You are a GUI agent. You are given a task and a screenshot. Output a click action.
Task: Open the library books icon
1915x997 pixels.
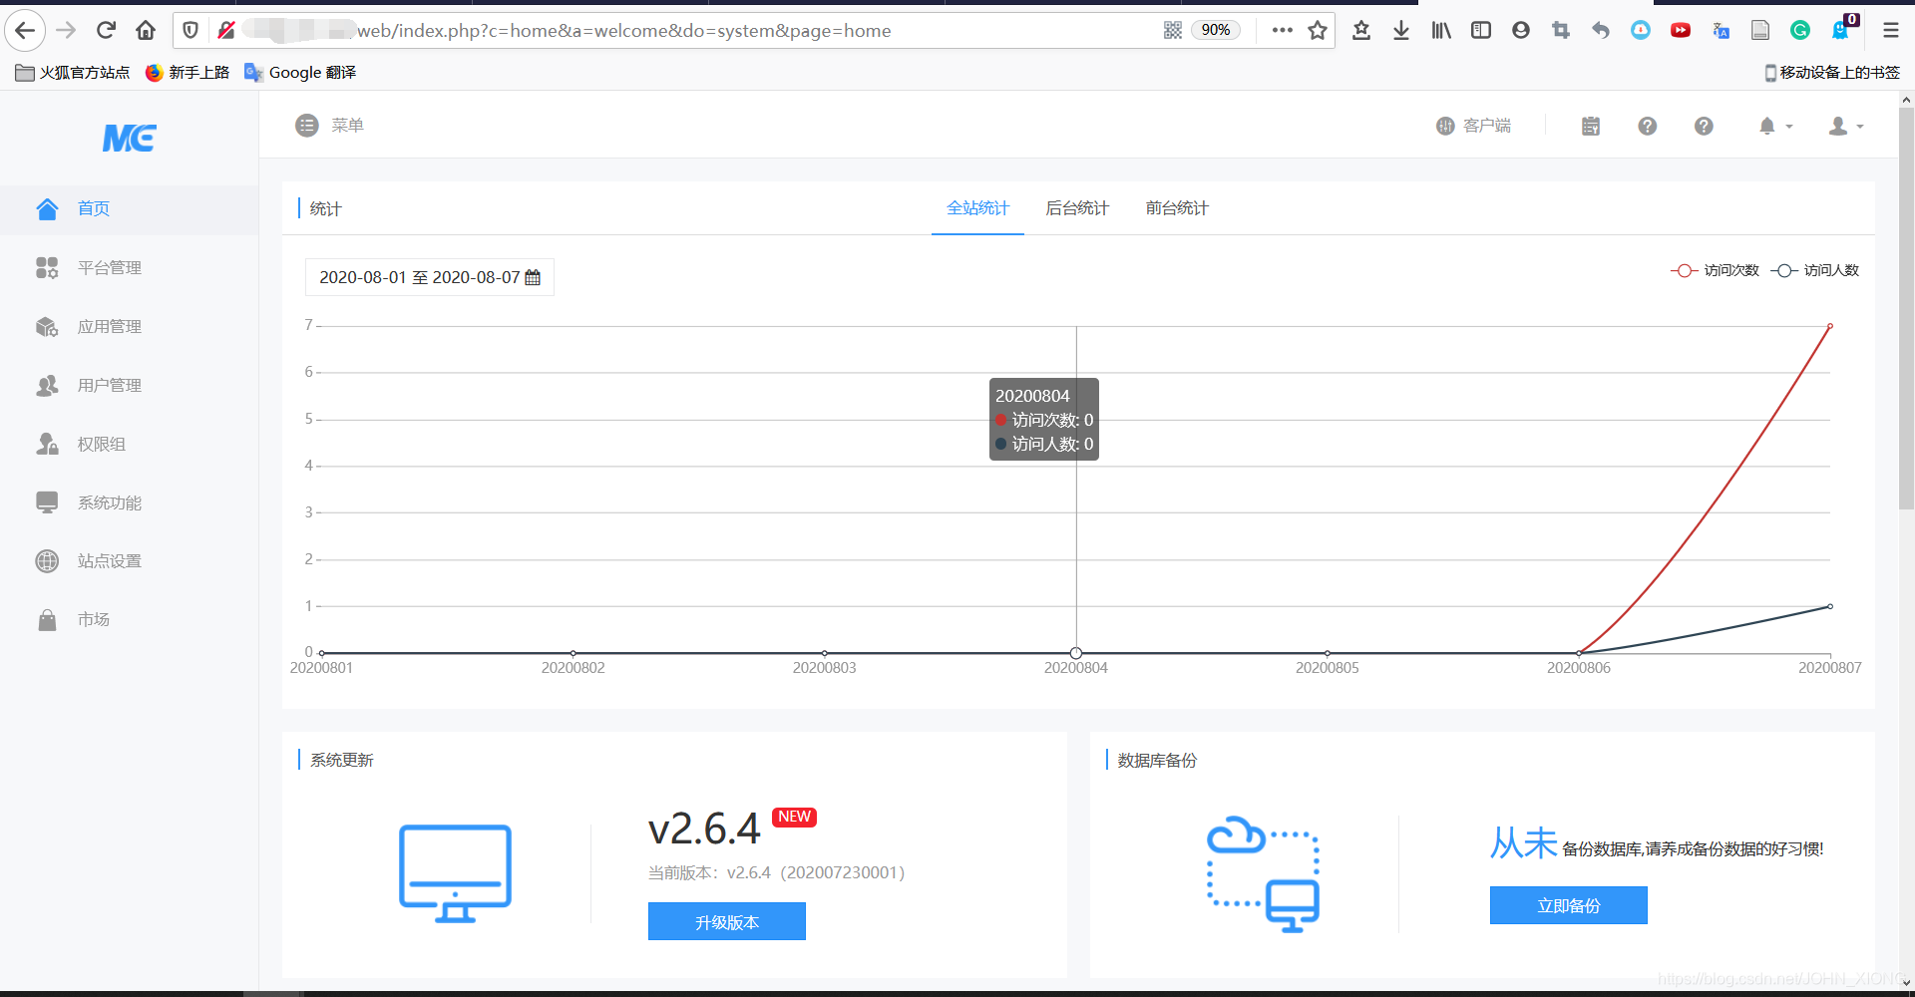1441,30
